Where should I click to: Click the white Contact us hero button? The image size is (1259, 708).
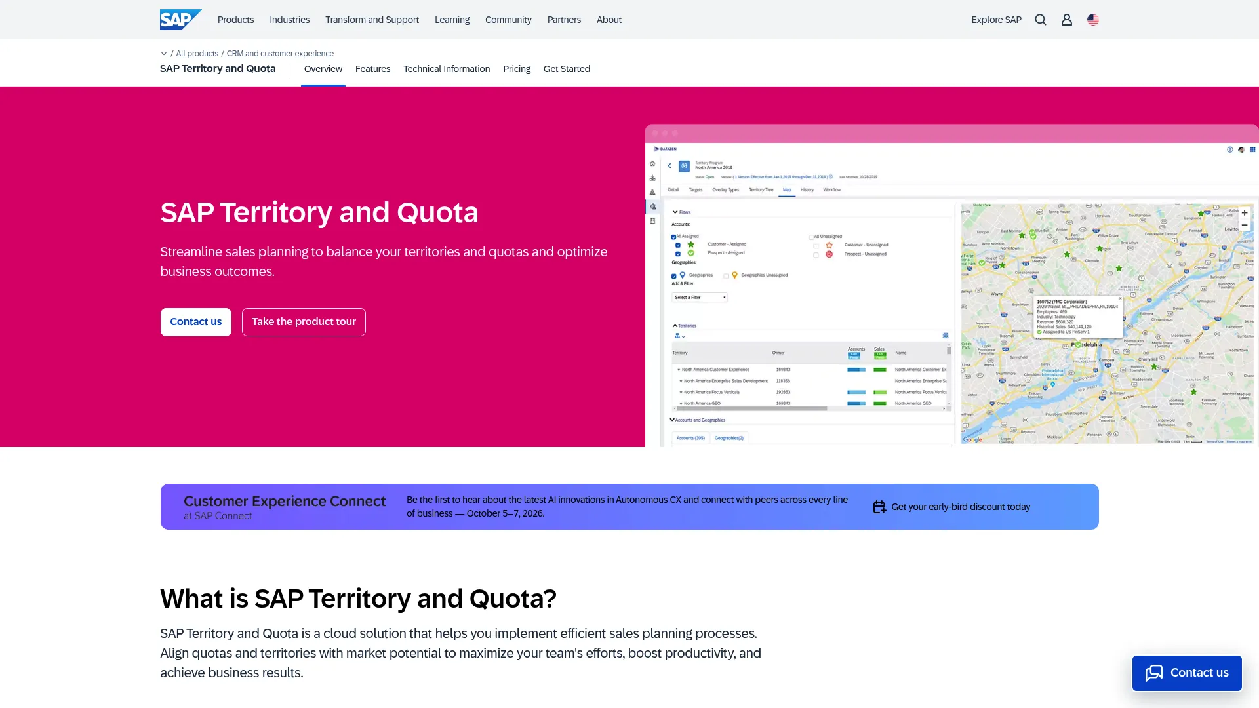click(x=195, y=322)
